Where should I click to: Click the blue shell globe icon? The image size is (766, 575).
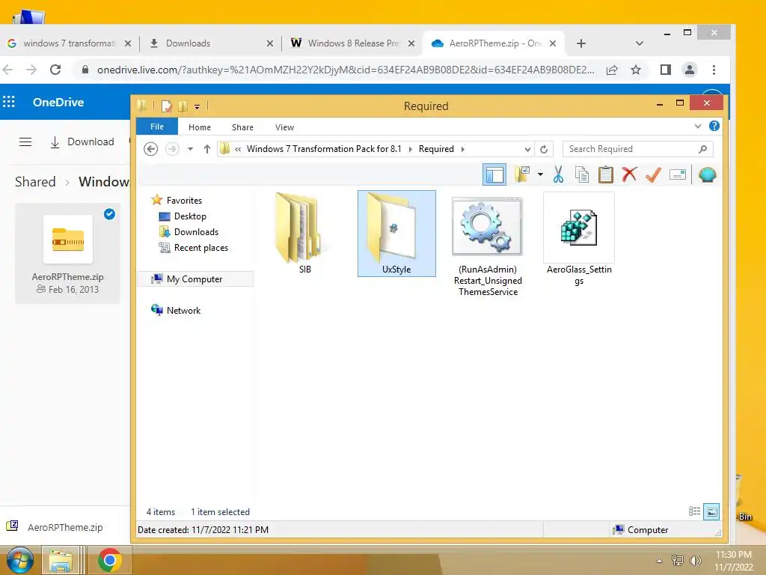coord(708,174)
